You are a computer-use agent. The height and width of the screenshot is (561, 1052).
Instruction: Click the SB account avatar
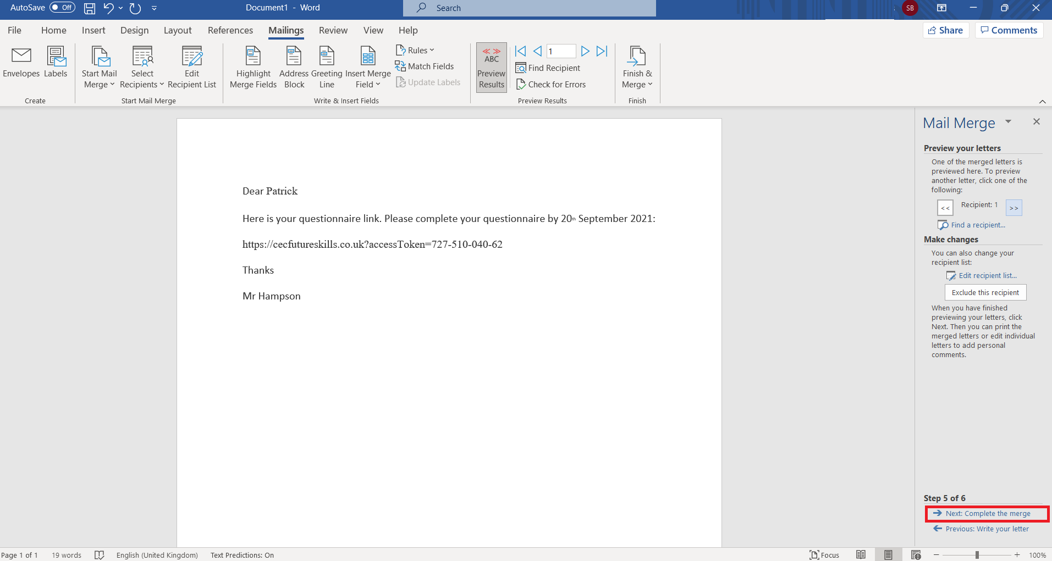[x=910, y=8]
